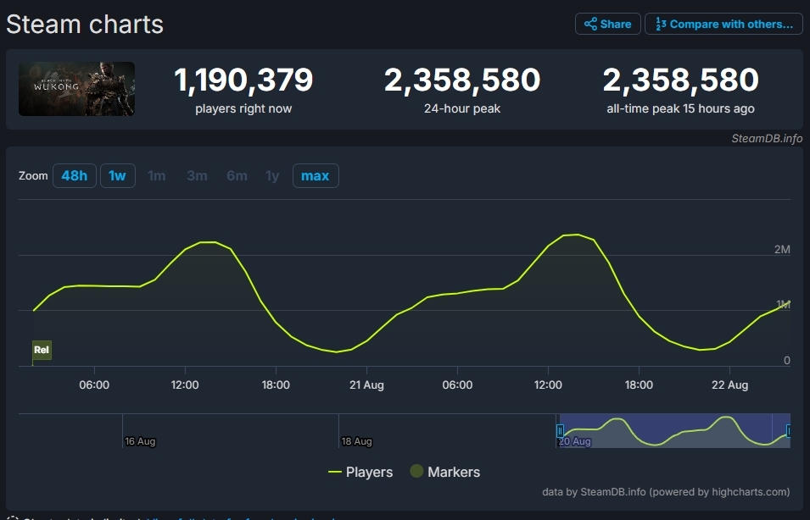Switch chart zoom to 1w
This screenshot has width=810, height=520.
tap(117, 176)
